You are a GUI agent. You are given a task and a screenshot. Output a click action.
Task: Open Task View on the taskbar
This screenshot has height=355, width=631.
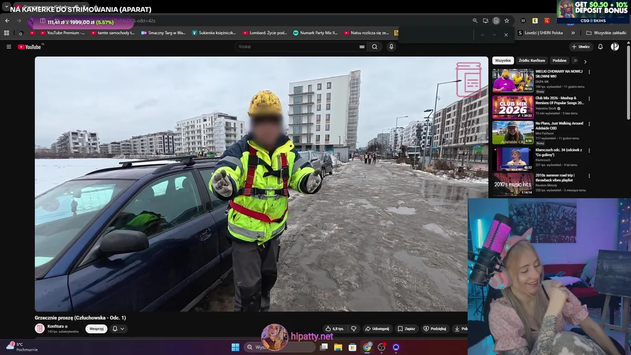point(324,347)
